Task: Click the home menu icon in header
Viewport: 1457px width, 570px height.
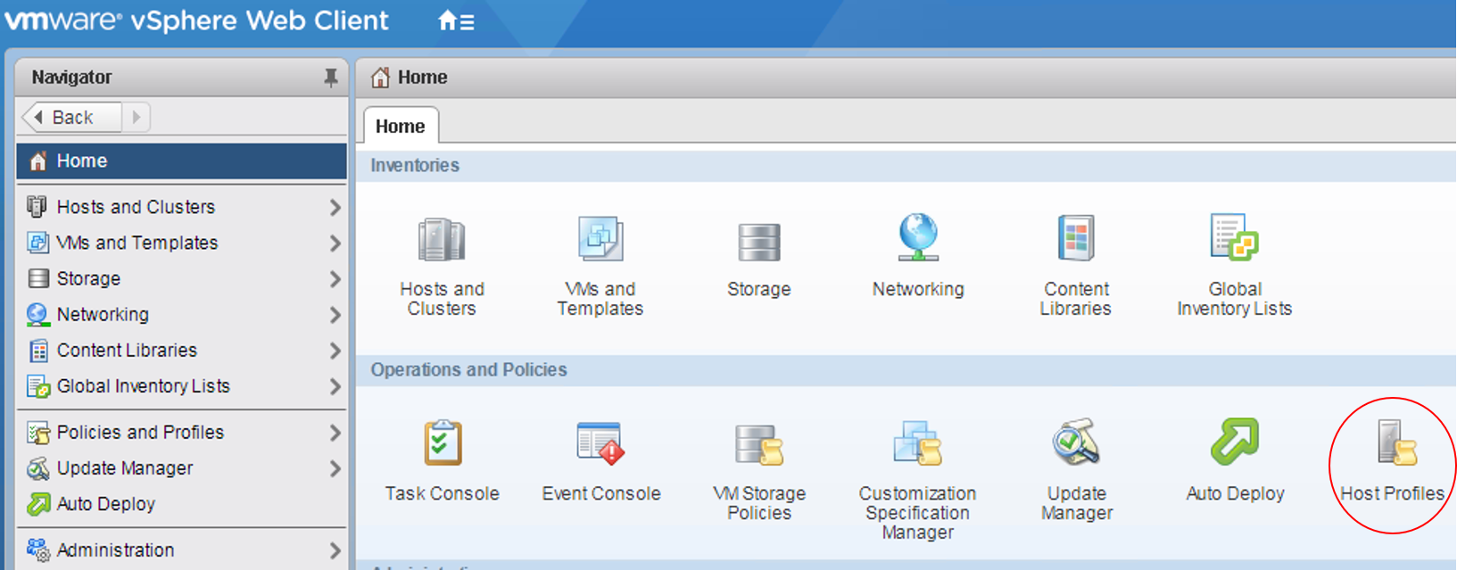Action: point(456,21)
